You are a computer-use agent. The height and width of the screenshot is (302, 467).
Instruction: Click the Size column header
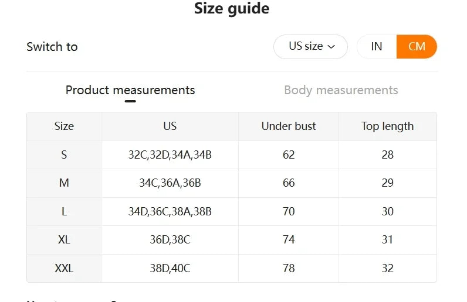coord(64,126)
